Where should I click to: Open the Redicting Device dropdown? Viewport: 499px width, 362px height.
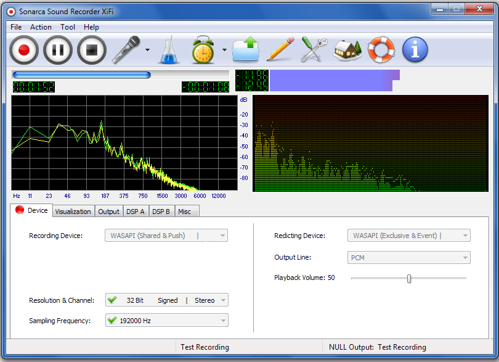[408, 236]
